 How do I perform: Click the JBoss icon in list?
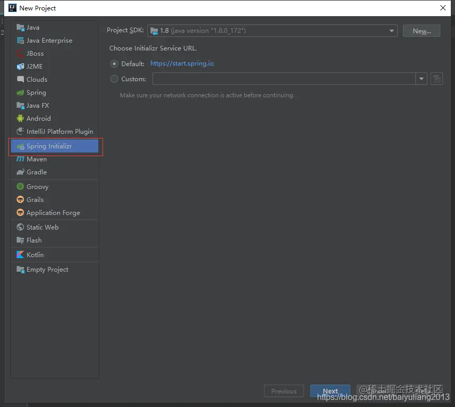pyautogui.click(x=20, y=54)
